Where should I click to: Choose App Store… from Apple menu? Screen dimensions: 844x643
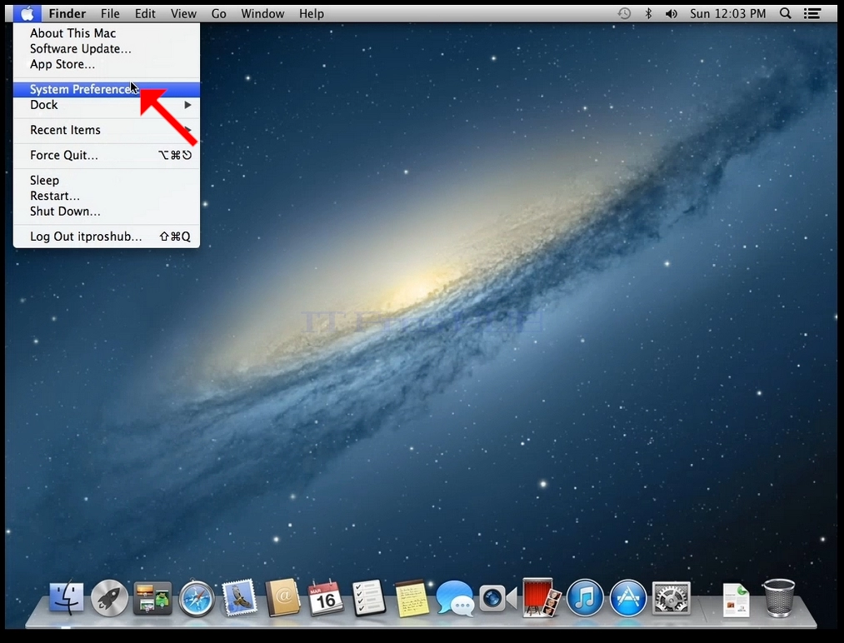(107, 65)
